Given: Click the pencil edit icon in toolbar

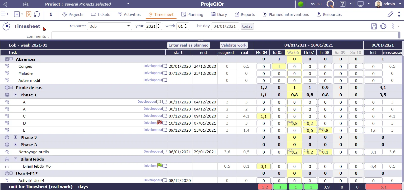Looking at the screenshot, I should coord(390,14).
